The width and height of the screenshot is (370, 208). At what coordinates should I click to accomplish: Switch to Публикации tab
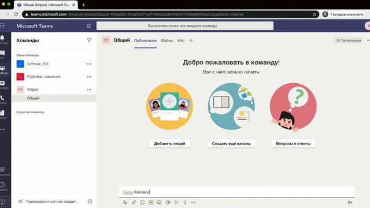pyautogui.click(x=145, y=40)
